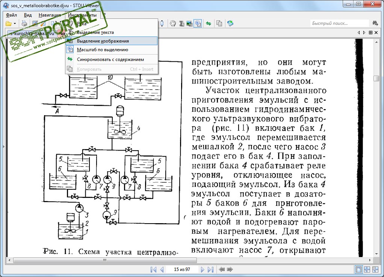
Task: Close the current document tab
Action: point(376,32)
